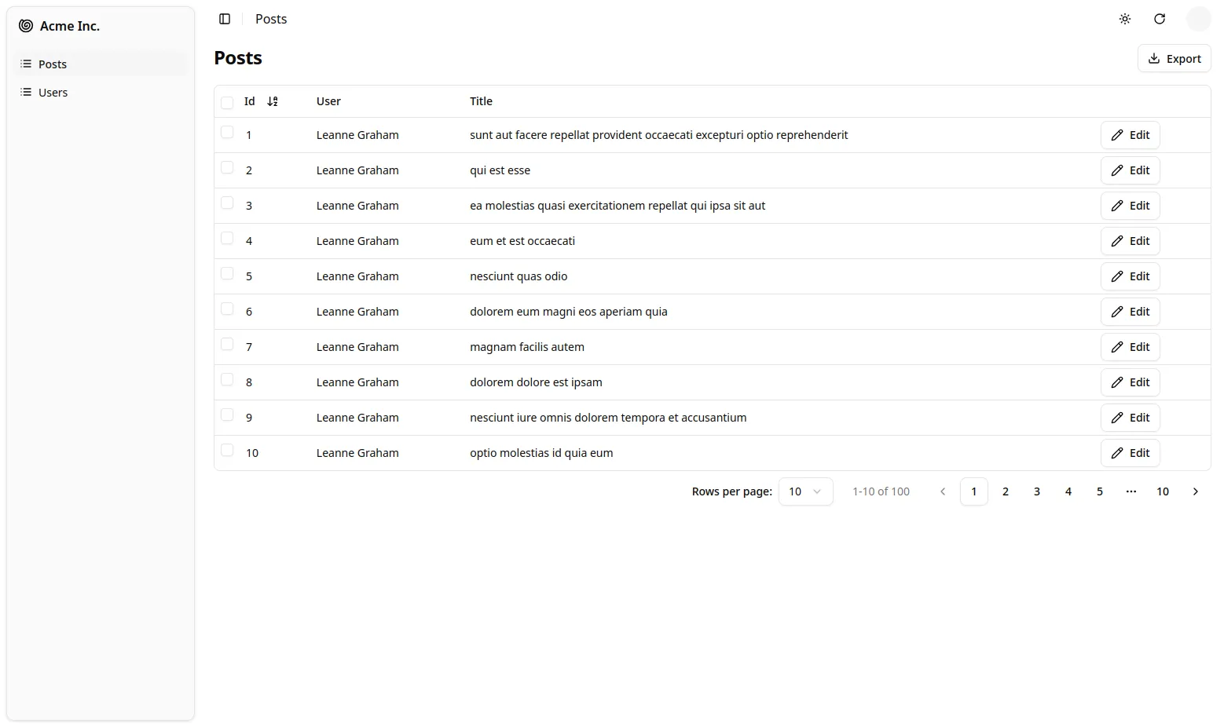Screen dimensions: 1224x727
Task: Go to page 3 of results
Action: coord(1036,491)
